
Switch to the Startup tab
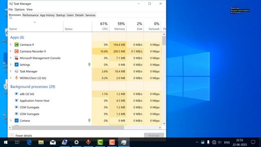pos(61,15)
